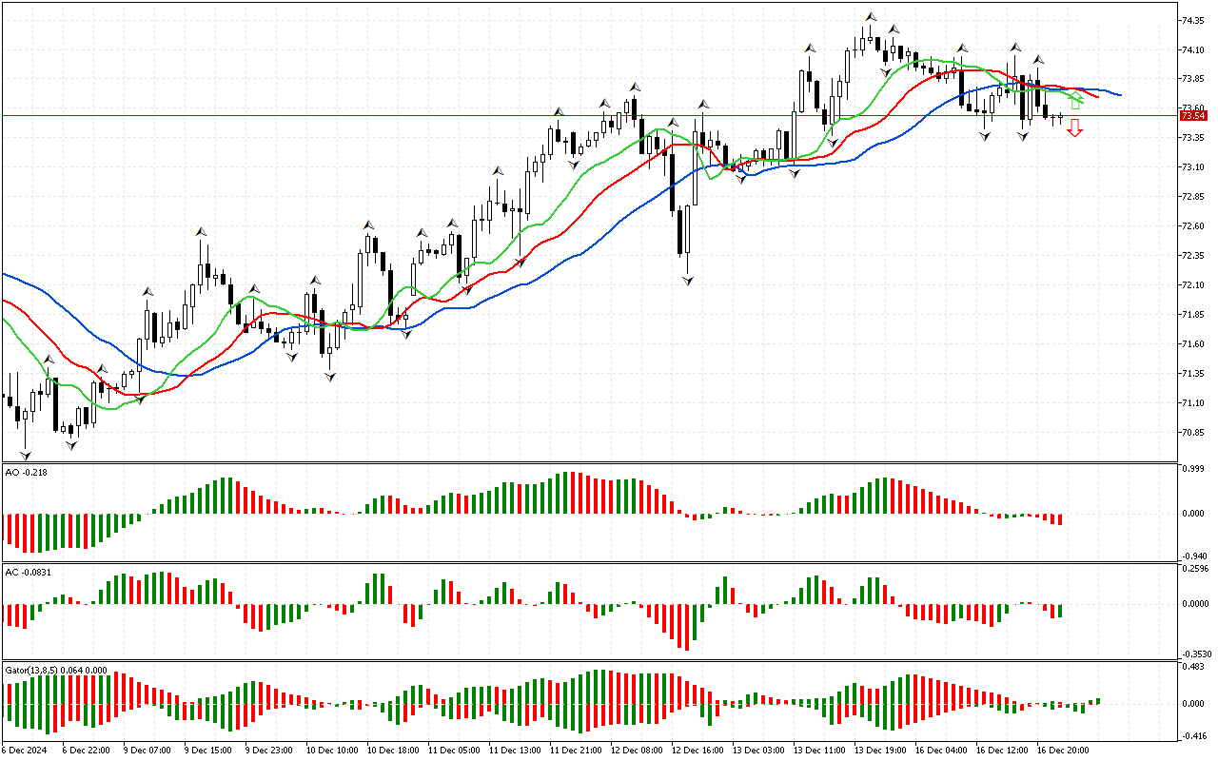
Task: Click the 72.35 price scale label
Action: 1193,256
